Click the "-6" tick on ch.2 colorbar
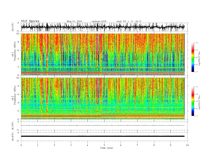This screenshot has width=211, height=163. point(197,109)
